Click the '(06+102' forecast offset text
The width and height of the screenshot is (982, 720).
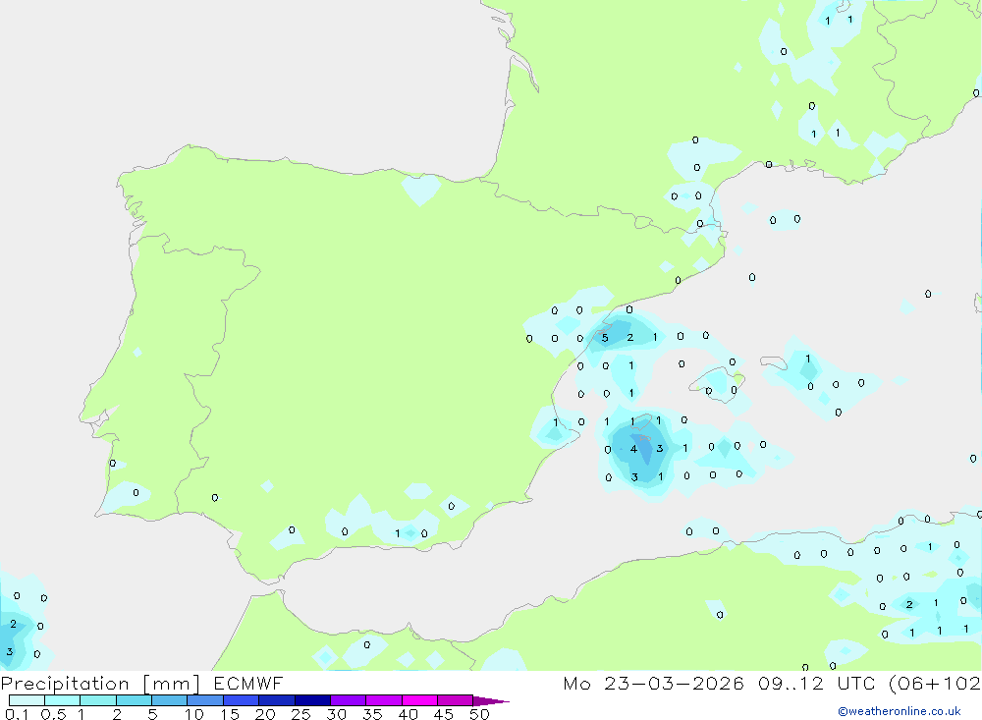935,684
